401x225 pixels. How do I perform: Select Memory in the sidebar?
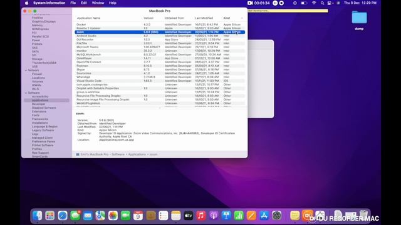(38, 25)
